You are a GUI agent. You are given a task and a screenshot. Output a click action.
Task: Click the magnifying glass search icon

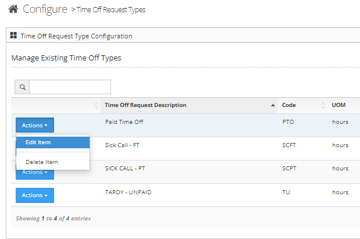(22, 87)
